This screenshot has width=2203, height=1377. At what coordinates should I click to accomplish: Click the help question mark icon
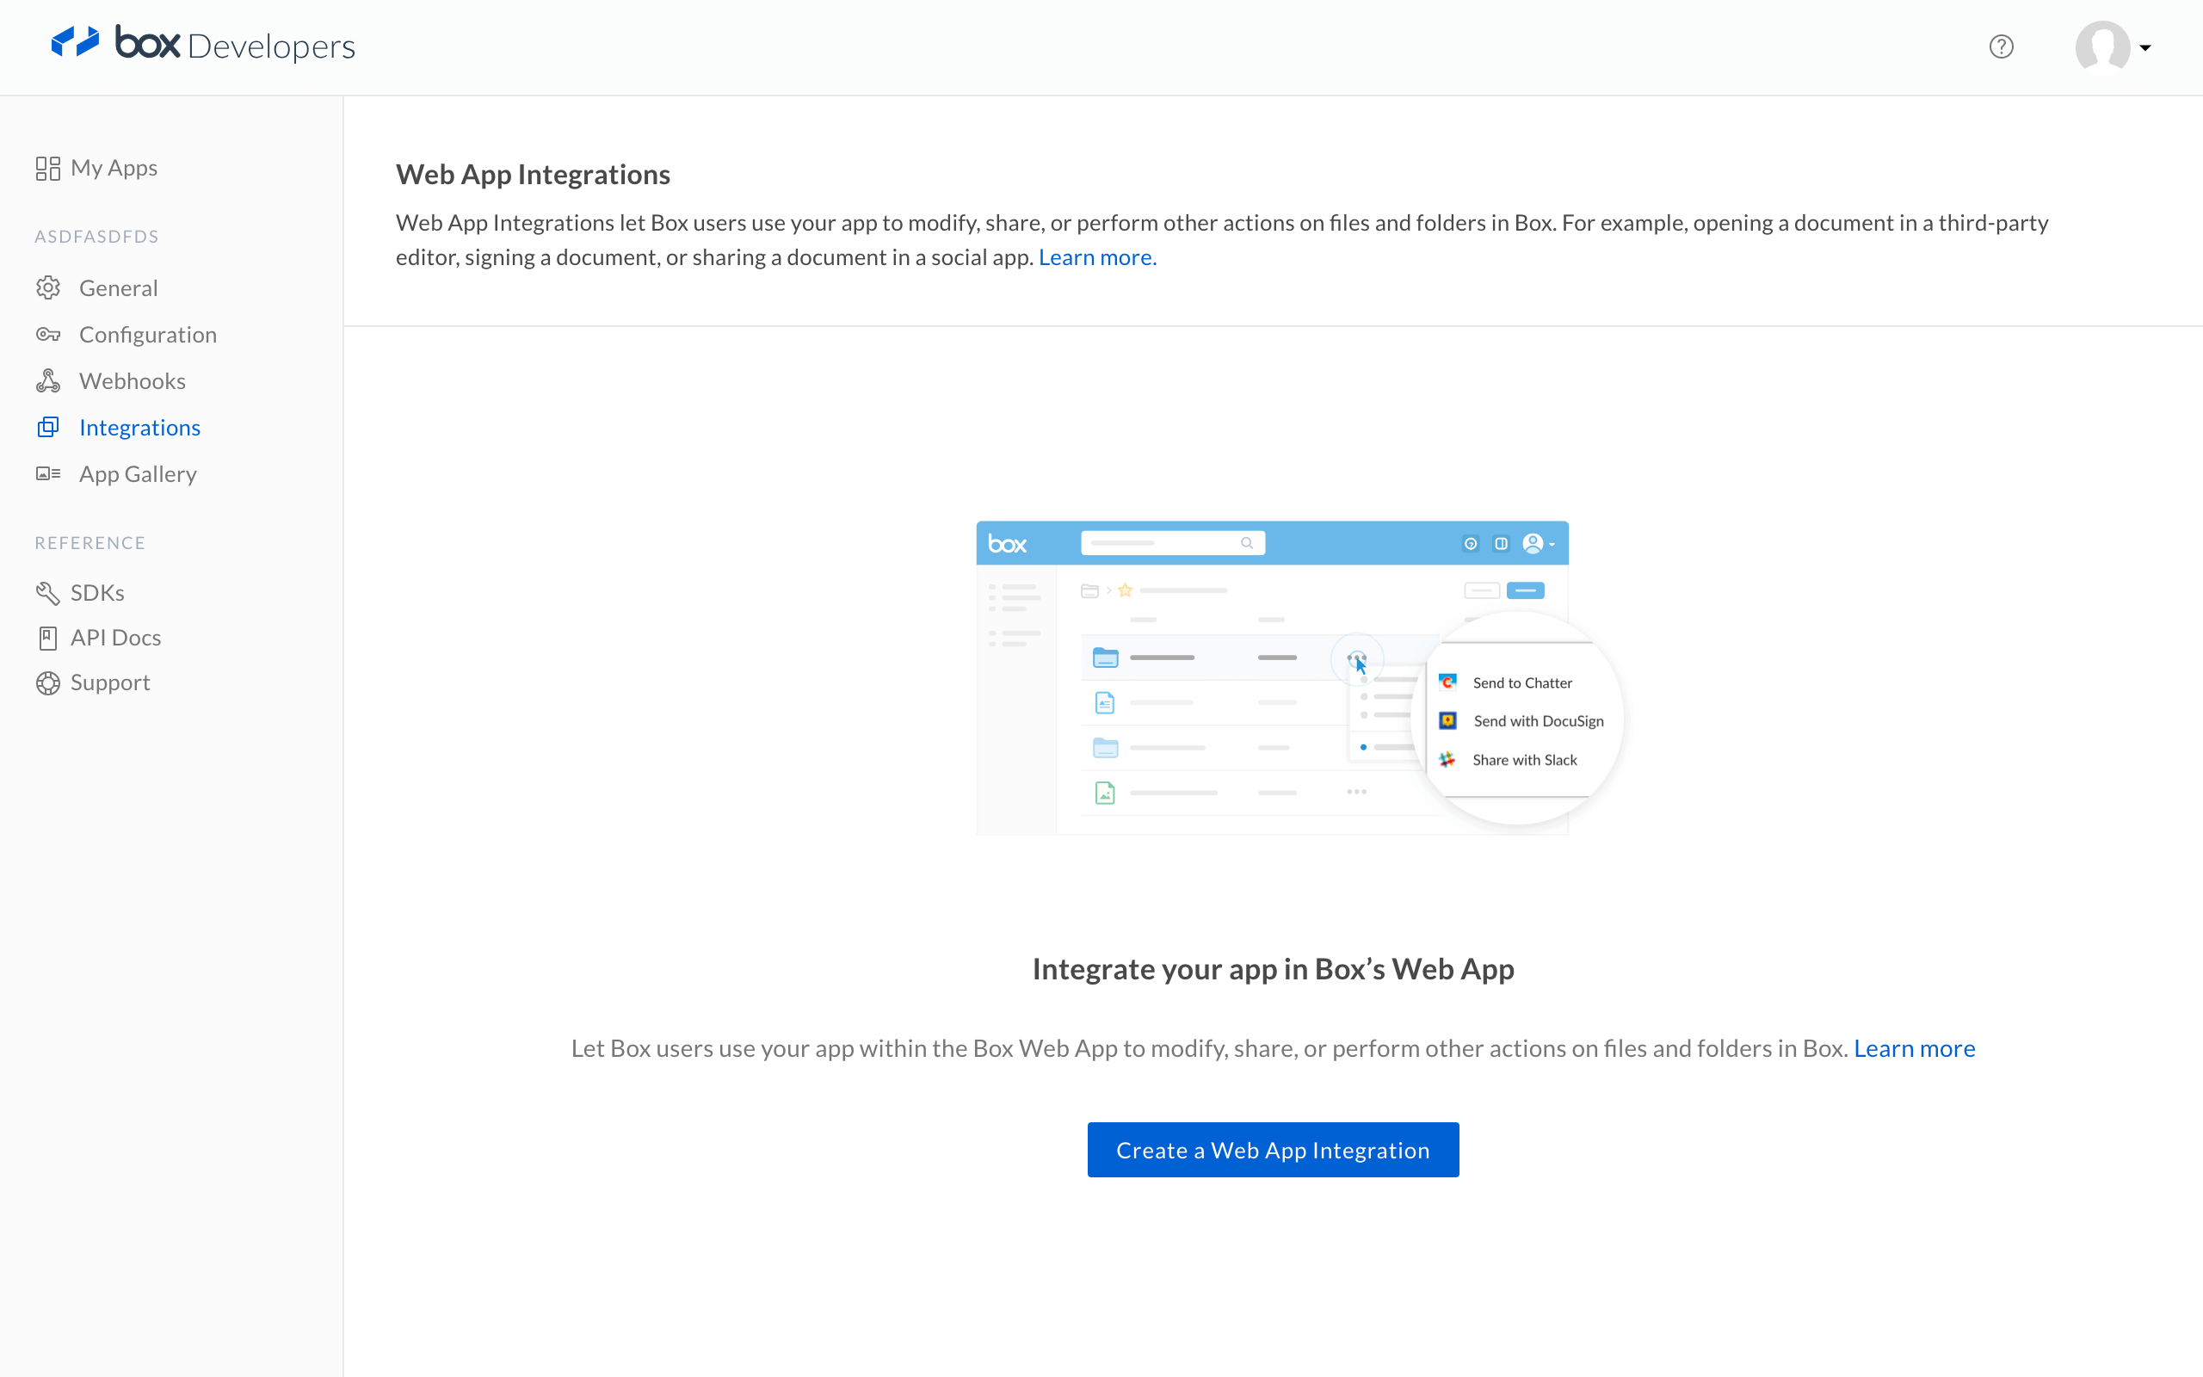point(2001,46)
